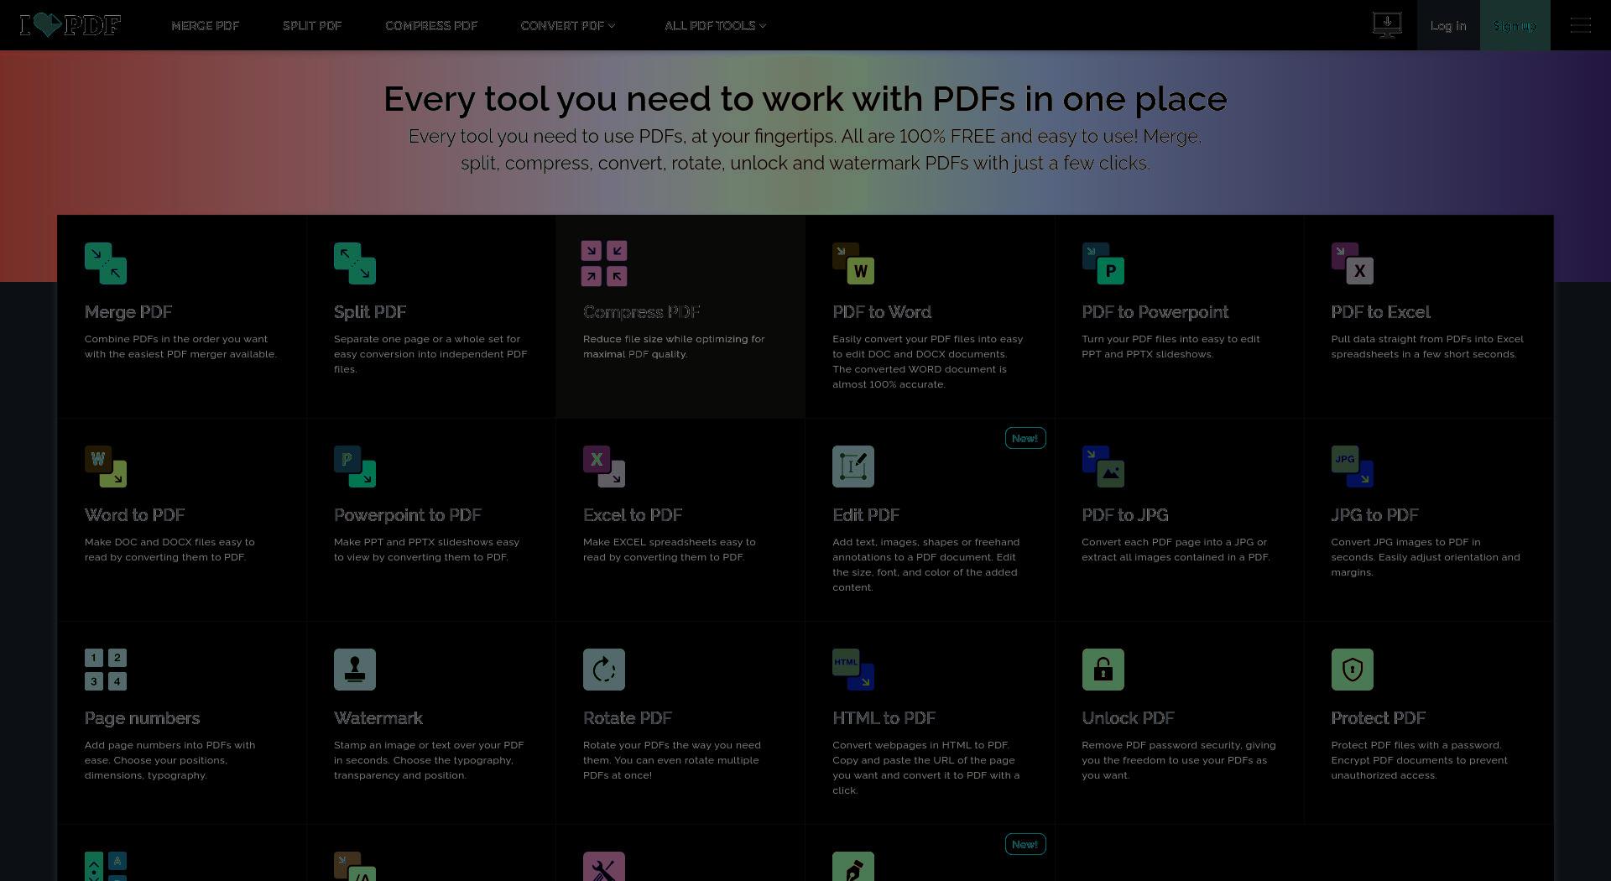This screenshot has width=1611, height=881.
Task: Click the Excel to PDF icon
Action: (x=604, y=467)
